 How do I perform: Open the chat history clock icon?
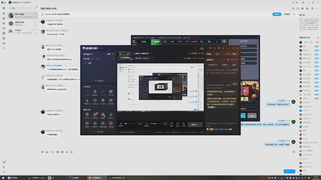(x=294, y=152)
